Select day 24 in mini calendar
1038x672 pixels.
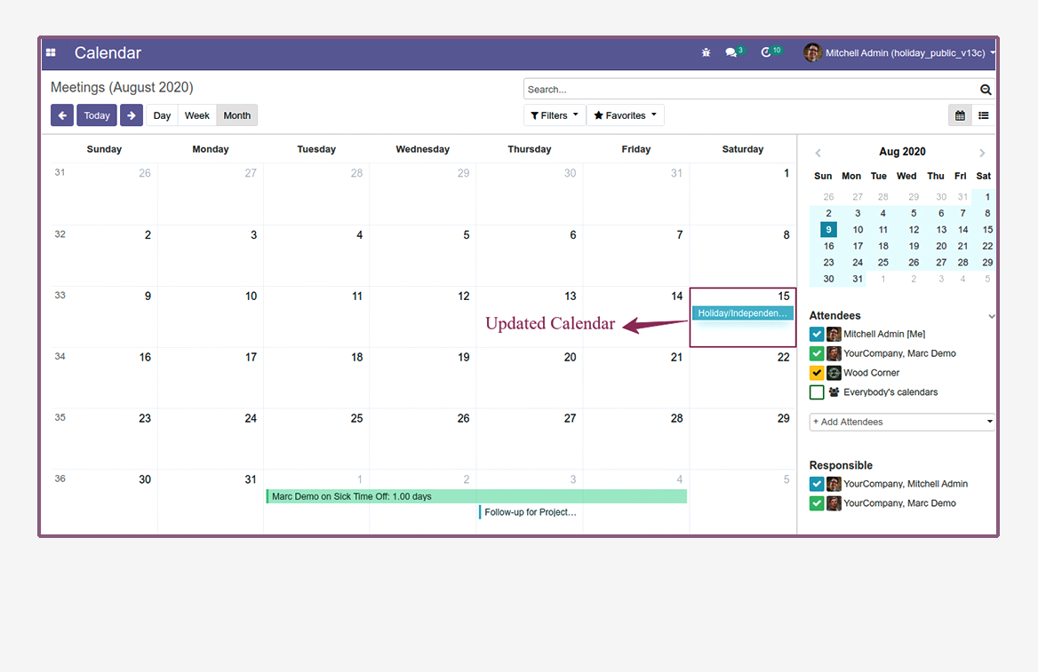click(858, 263)
